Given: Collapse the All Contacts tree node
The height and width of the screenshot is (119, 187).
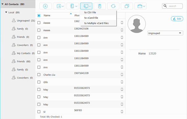Looking at the screenshot, I should 2,4.
